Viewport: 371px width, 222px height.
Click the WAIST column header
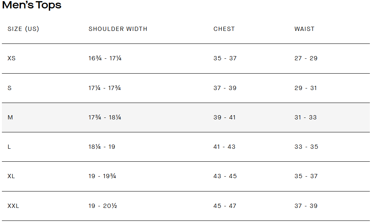click(304, 29)
